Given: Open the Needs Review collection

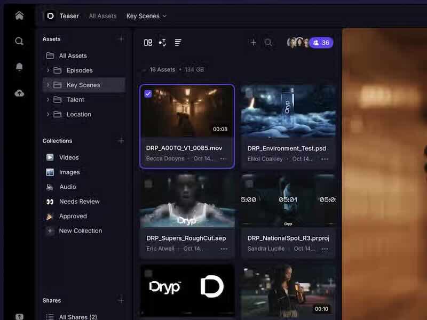Looking at the screenshot, I should (79, 202).
